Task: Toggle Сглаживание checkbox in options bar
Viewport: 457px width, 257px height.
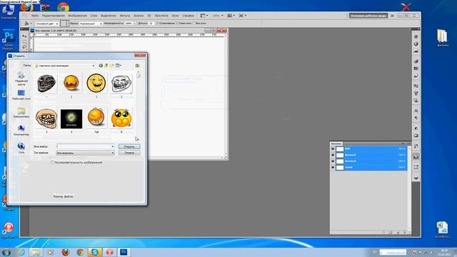Action: 157,24
